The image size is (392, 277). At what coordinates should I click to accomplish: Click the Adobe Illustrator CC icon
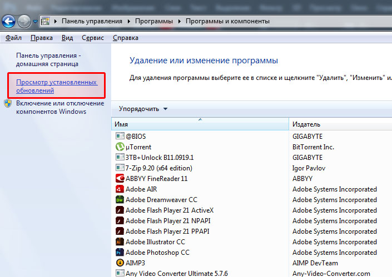point(120,241)
